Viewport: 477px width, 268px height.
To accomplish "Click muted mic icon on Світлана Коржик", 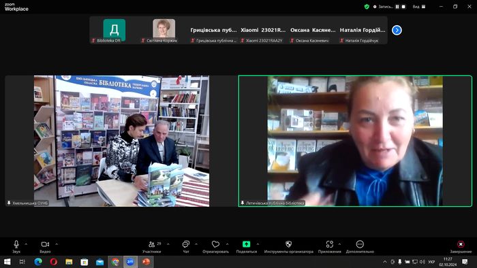I will pos(143,40).
